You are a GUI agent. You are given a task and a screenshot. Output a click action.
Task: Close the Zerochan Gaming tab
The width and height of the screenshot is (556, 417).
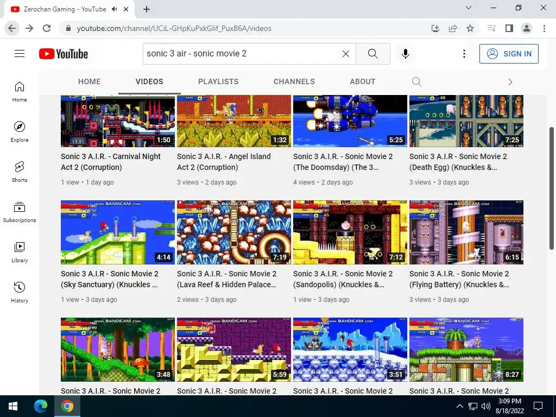126,9
